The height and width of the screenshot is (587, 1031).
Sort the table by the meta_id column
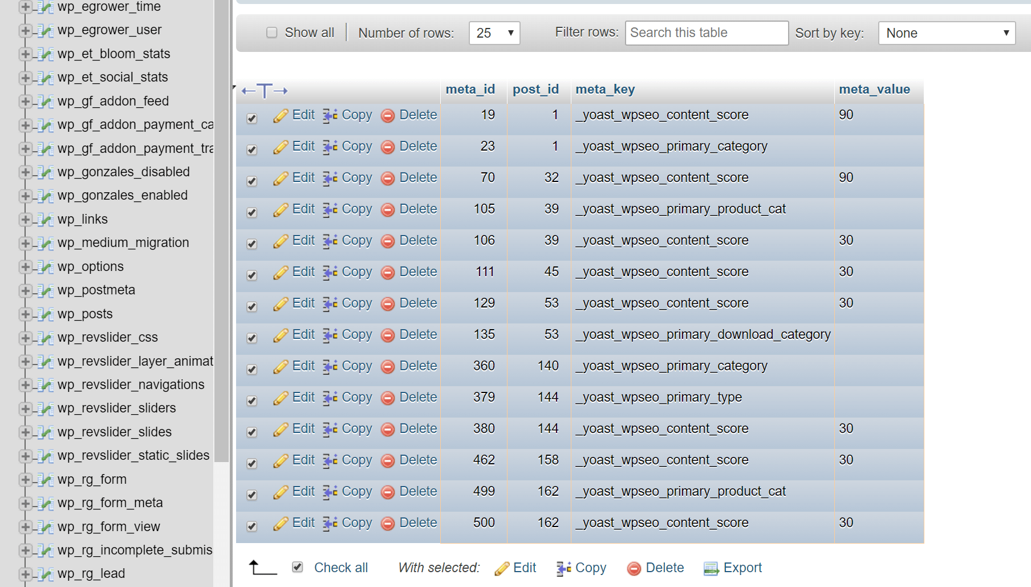pos(470,90)
